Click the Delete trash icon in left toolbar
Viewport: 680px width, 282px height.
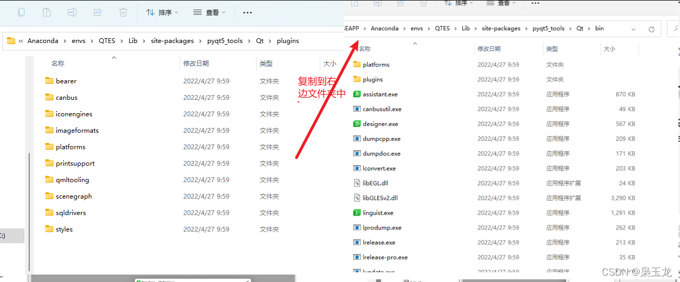coord(123,12)
